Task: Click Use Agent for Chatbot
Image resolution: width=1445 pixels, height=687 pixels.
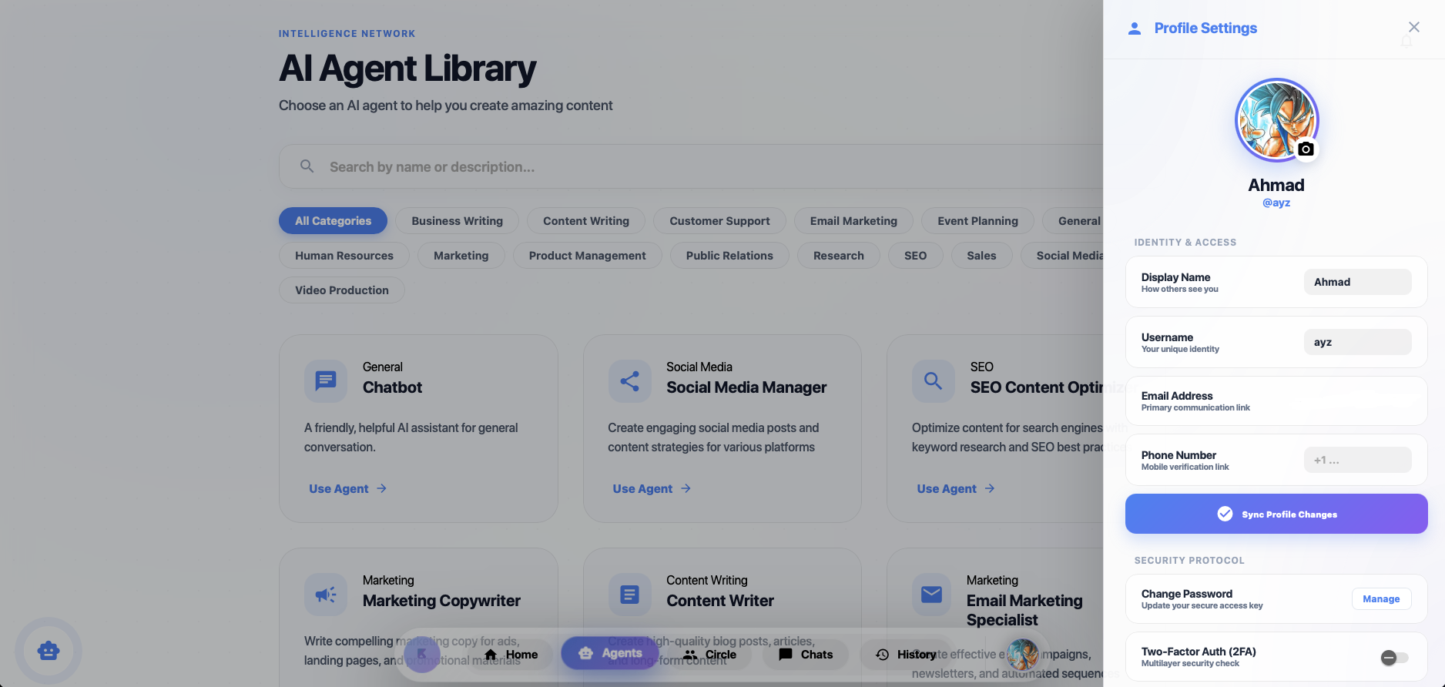Action: [x=347, y=488]
